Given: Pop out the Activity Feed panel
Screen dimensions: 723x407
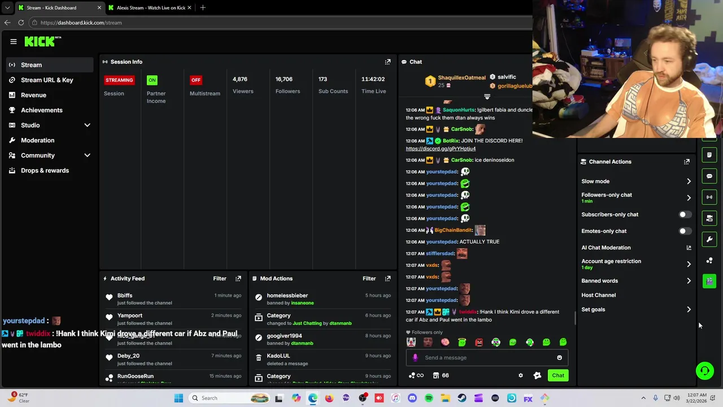Looking at the screenshot, I should 238,278.
